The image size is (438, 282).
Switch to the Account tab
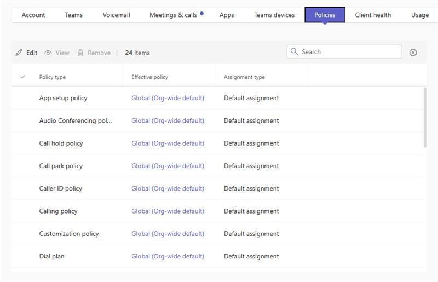[33, 15]
